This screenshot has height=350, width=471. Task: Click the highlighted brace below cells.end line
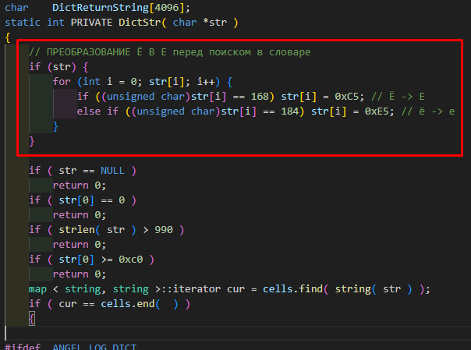coord(31,319)
